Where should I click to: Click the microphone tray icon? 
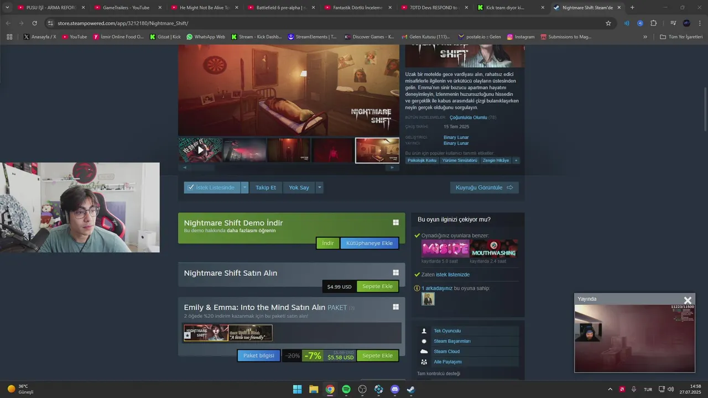(x=634, y=389)
